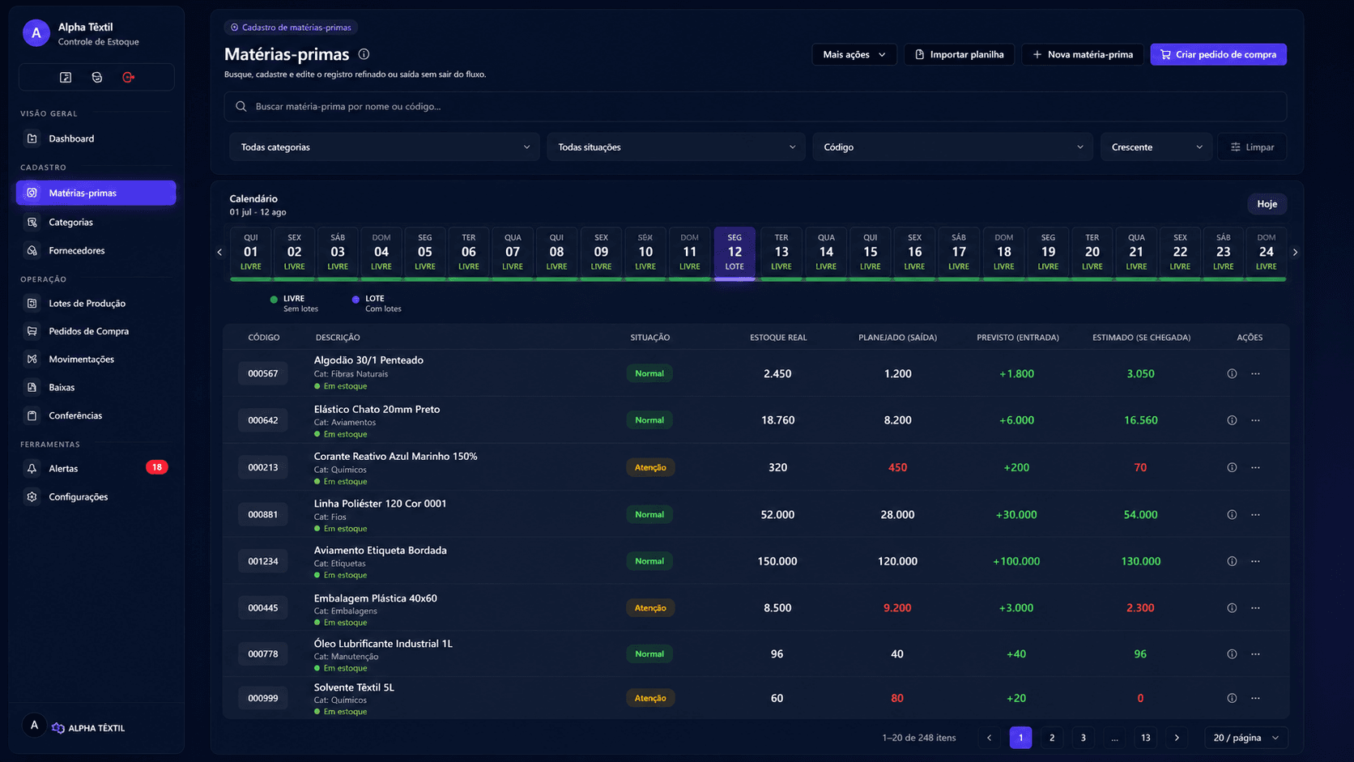Screen dimensions: 1354x762
Task: Open Baixas in the sidebar menu
Action: tap(96, 387)
